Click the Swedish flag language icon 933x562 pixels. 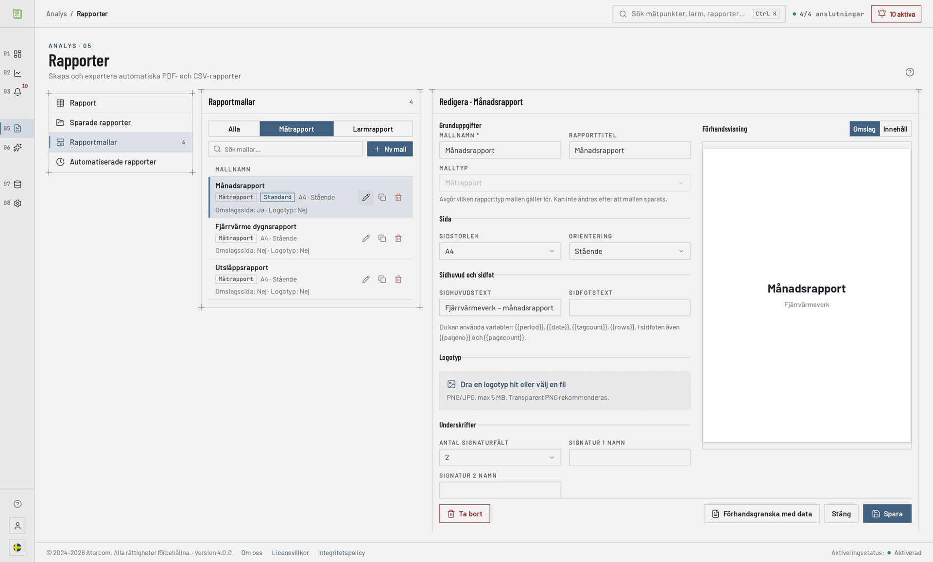[17, 547]
